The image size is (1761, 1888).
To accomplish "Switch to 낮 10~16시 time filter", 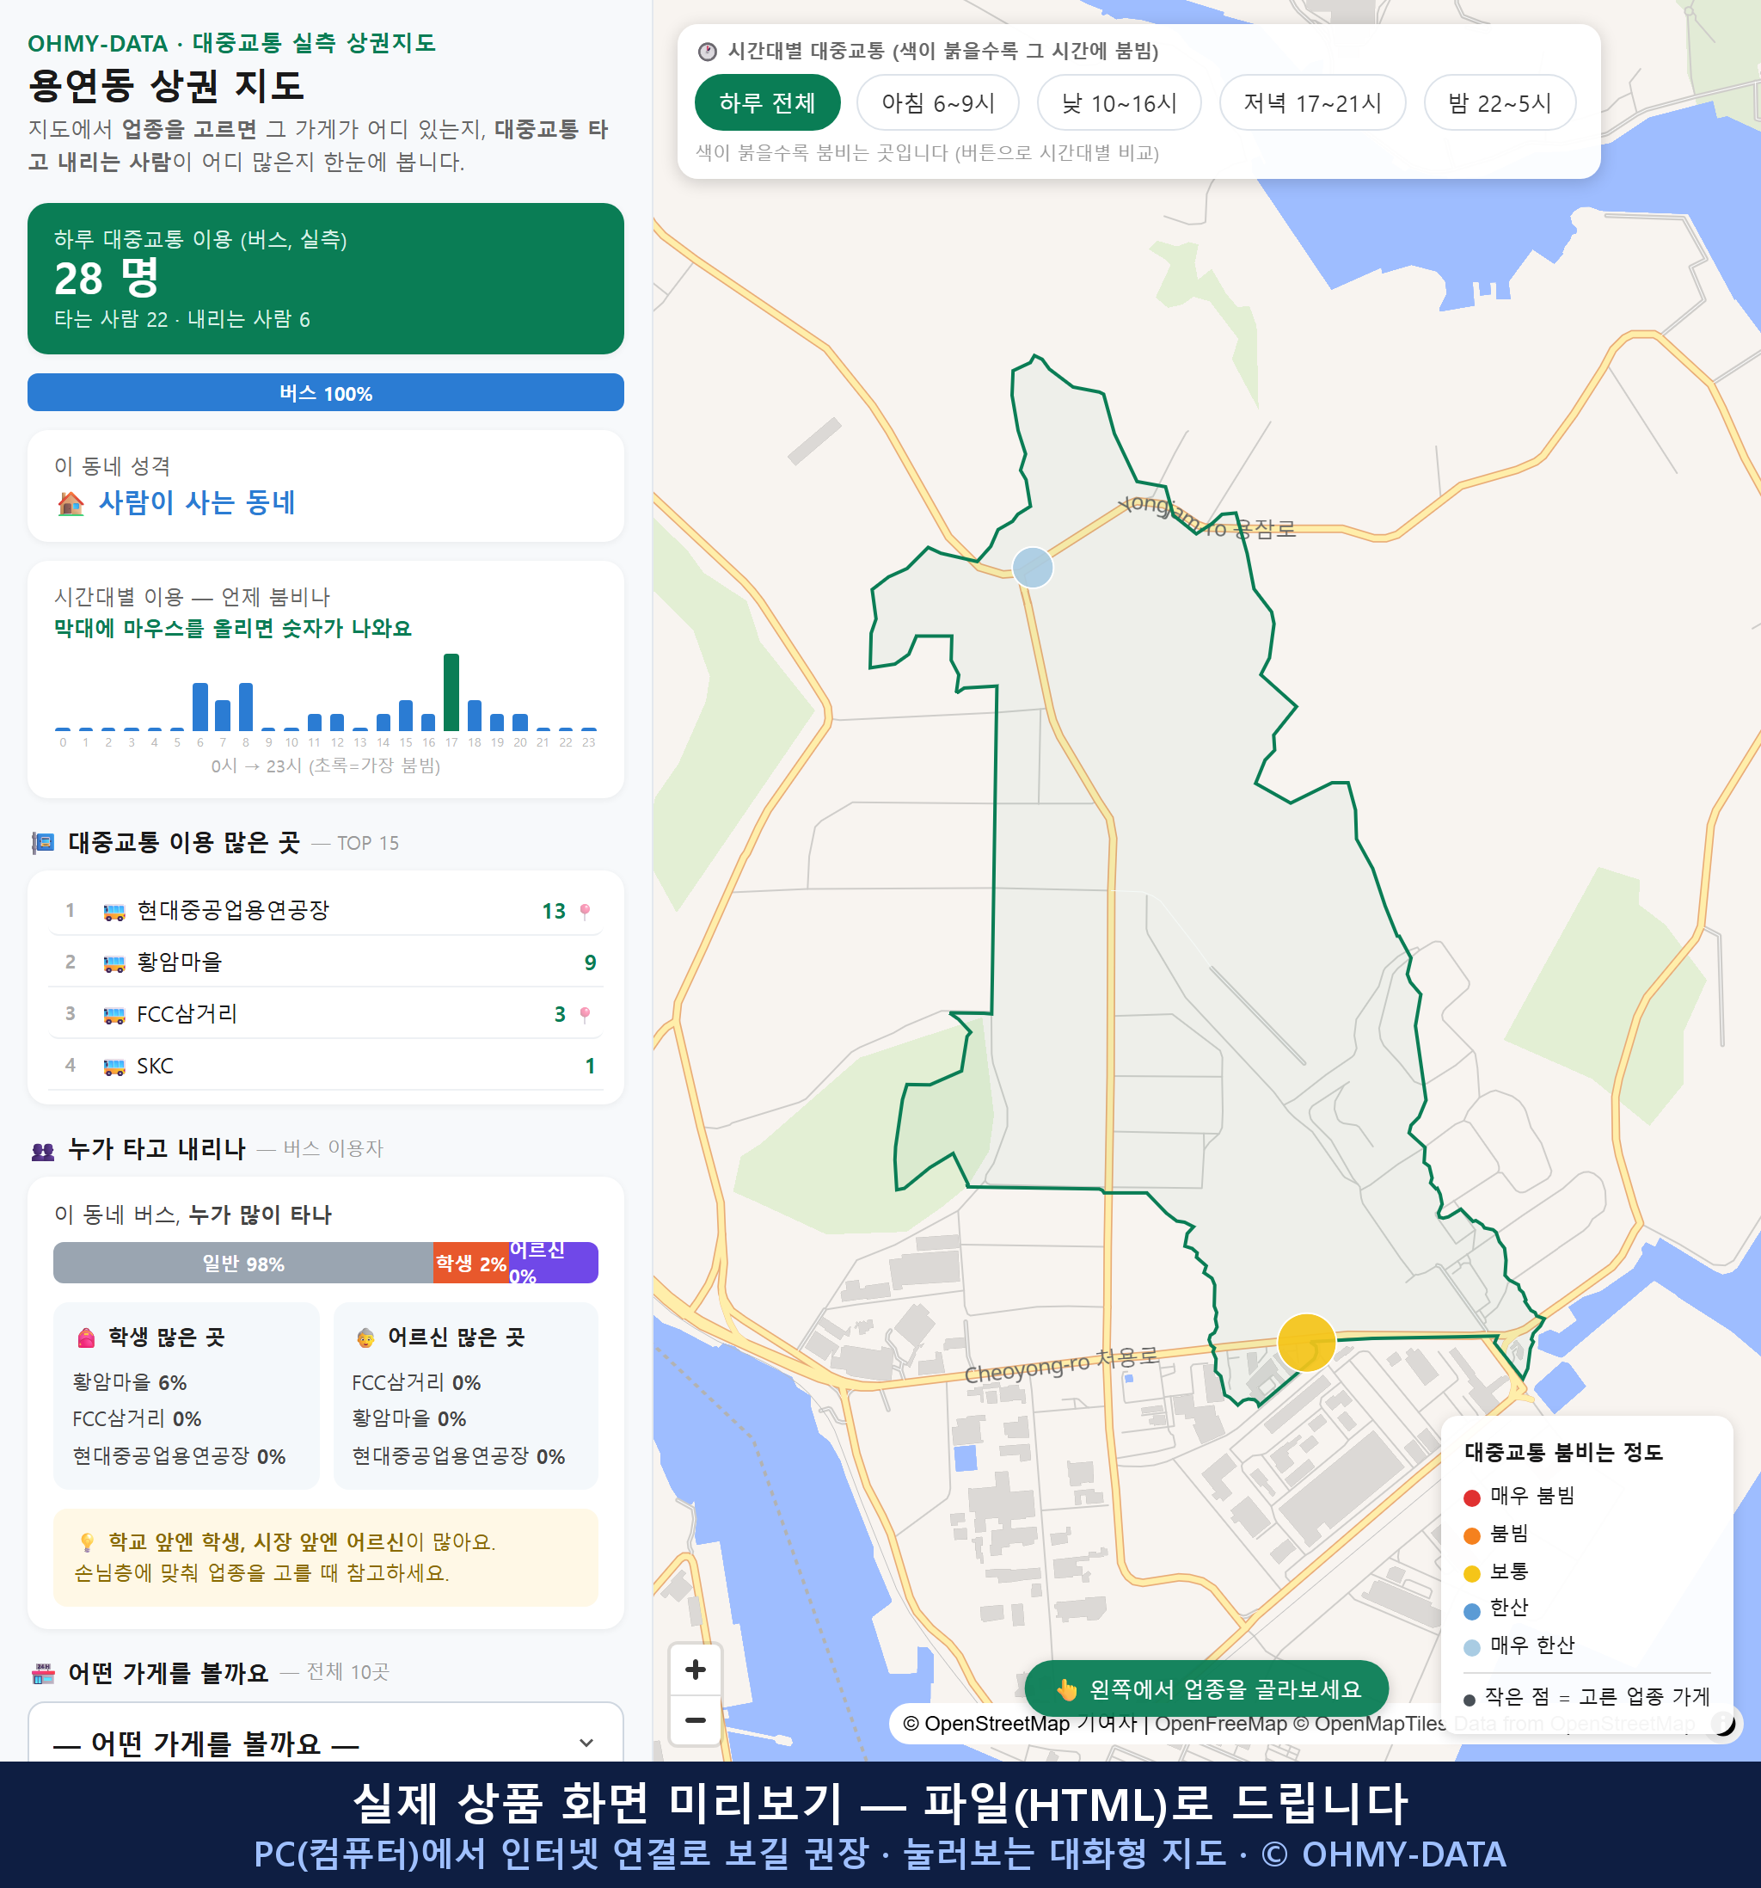I will point(1120,102).
